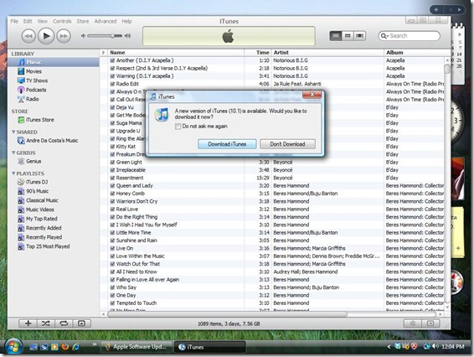Sort by Artist column header
The image size is (474, 357).
327,53
